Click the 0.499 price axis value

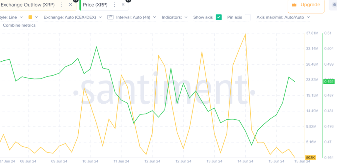click(x=328, y=64)
